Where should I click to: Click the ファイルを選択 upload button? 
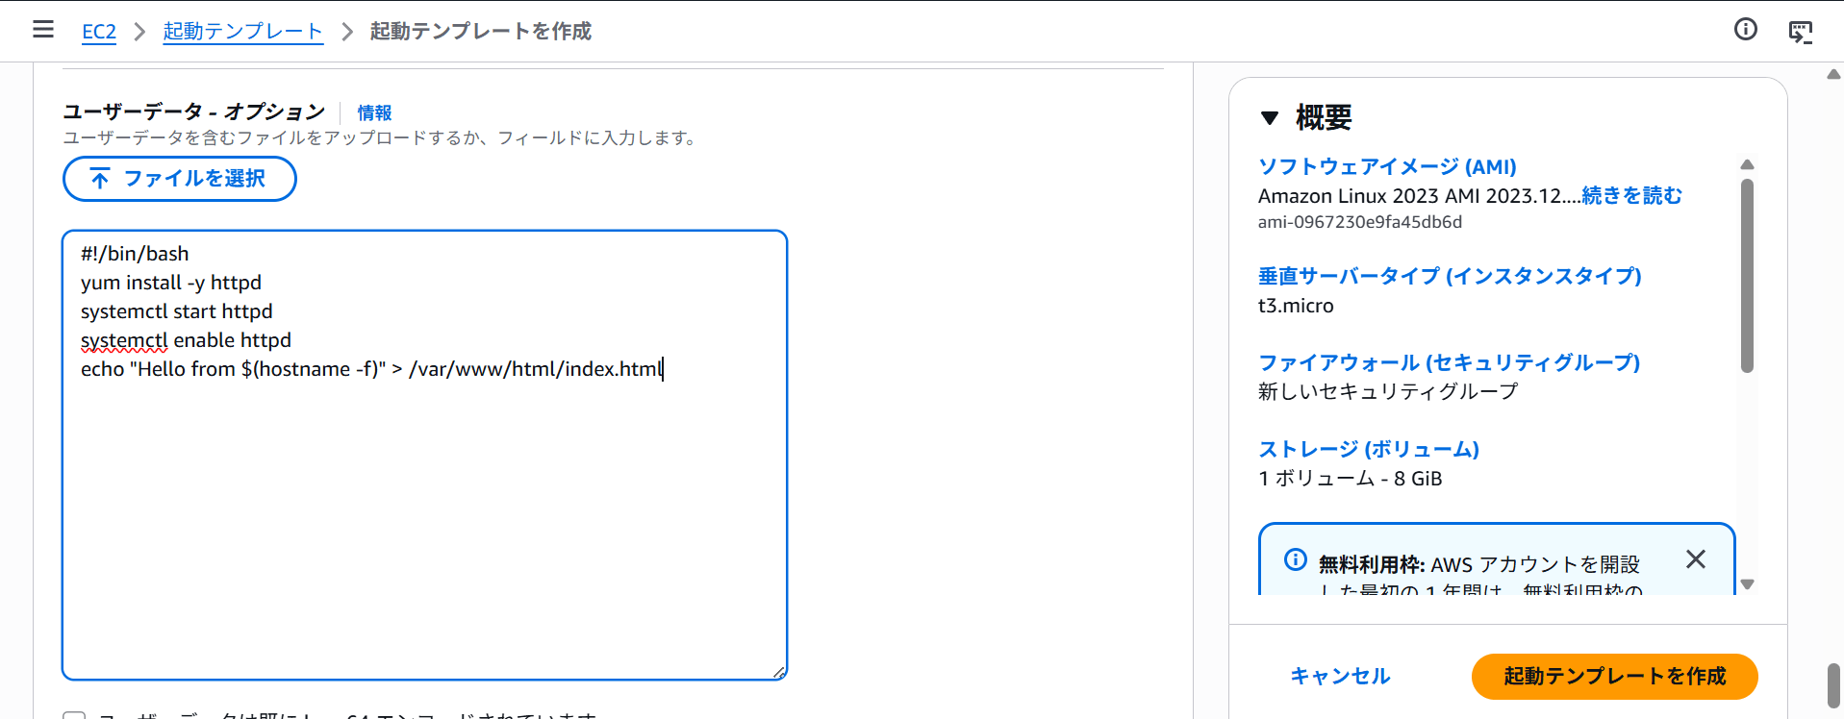[180, 179]
